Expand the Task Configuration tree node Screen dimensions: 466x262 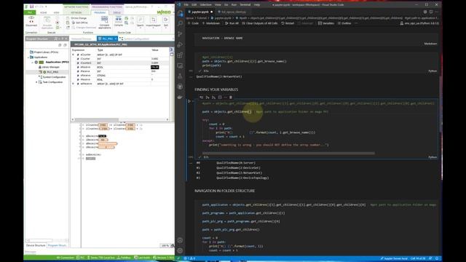point(36,82)
